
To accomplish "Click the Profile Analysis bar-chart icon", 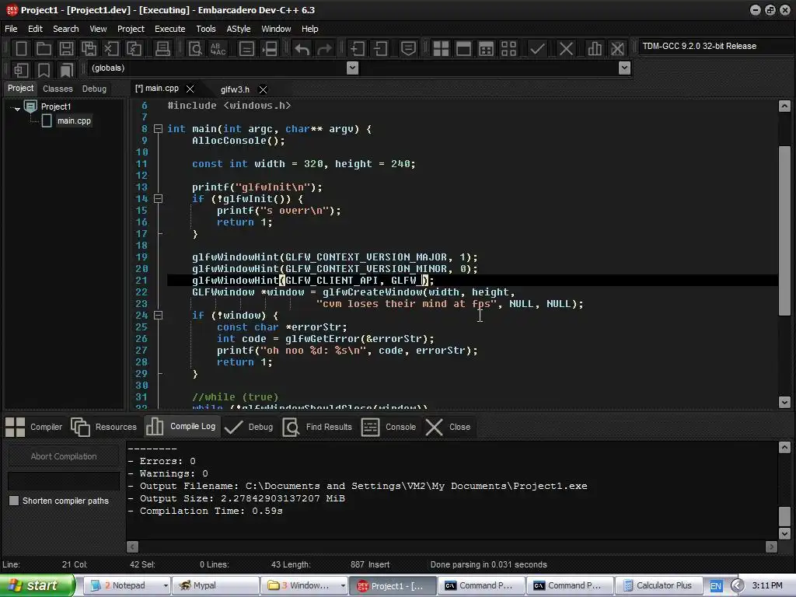I will [x=595, y=49].
